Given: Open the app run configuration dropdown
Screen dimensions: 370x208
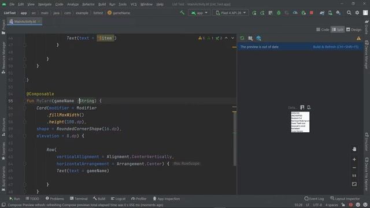Looking at the screenshot, I should (x=199, y=13).
